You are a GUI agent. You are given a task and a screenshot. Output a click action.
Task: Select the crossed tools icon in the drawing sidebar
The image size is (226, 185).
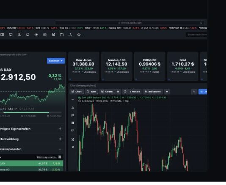click(x=73, y=139)
